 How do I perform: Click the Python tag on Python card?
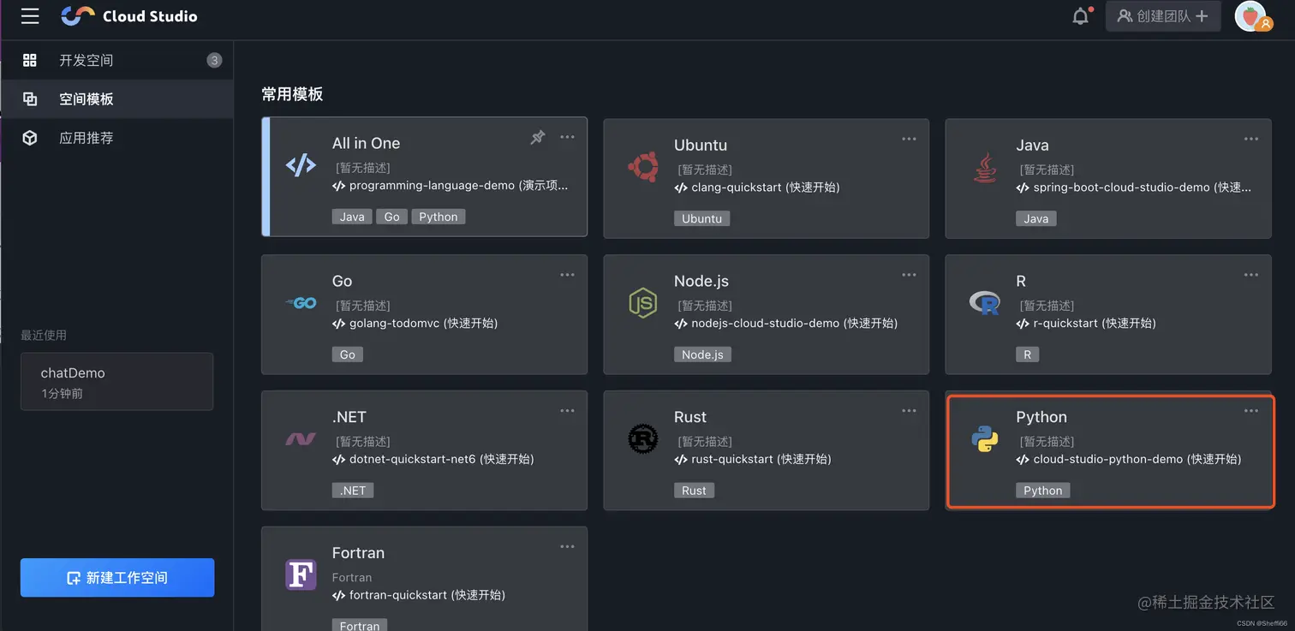click(1042, 491)
